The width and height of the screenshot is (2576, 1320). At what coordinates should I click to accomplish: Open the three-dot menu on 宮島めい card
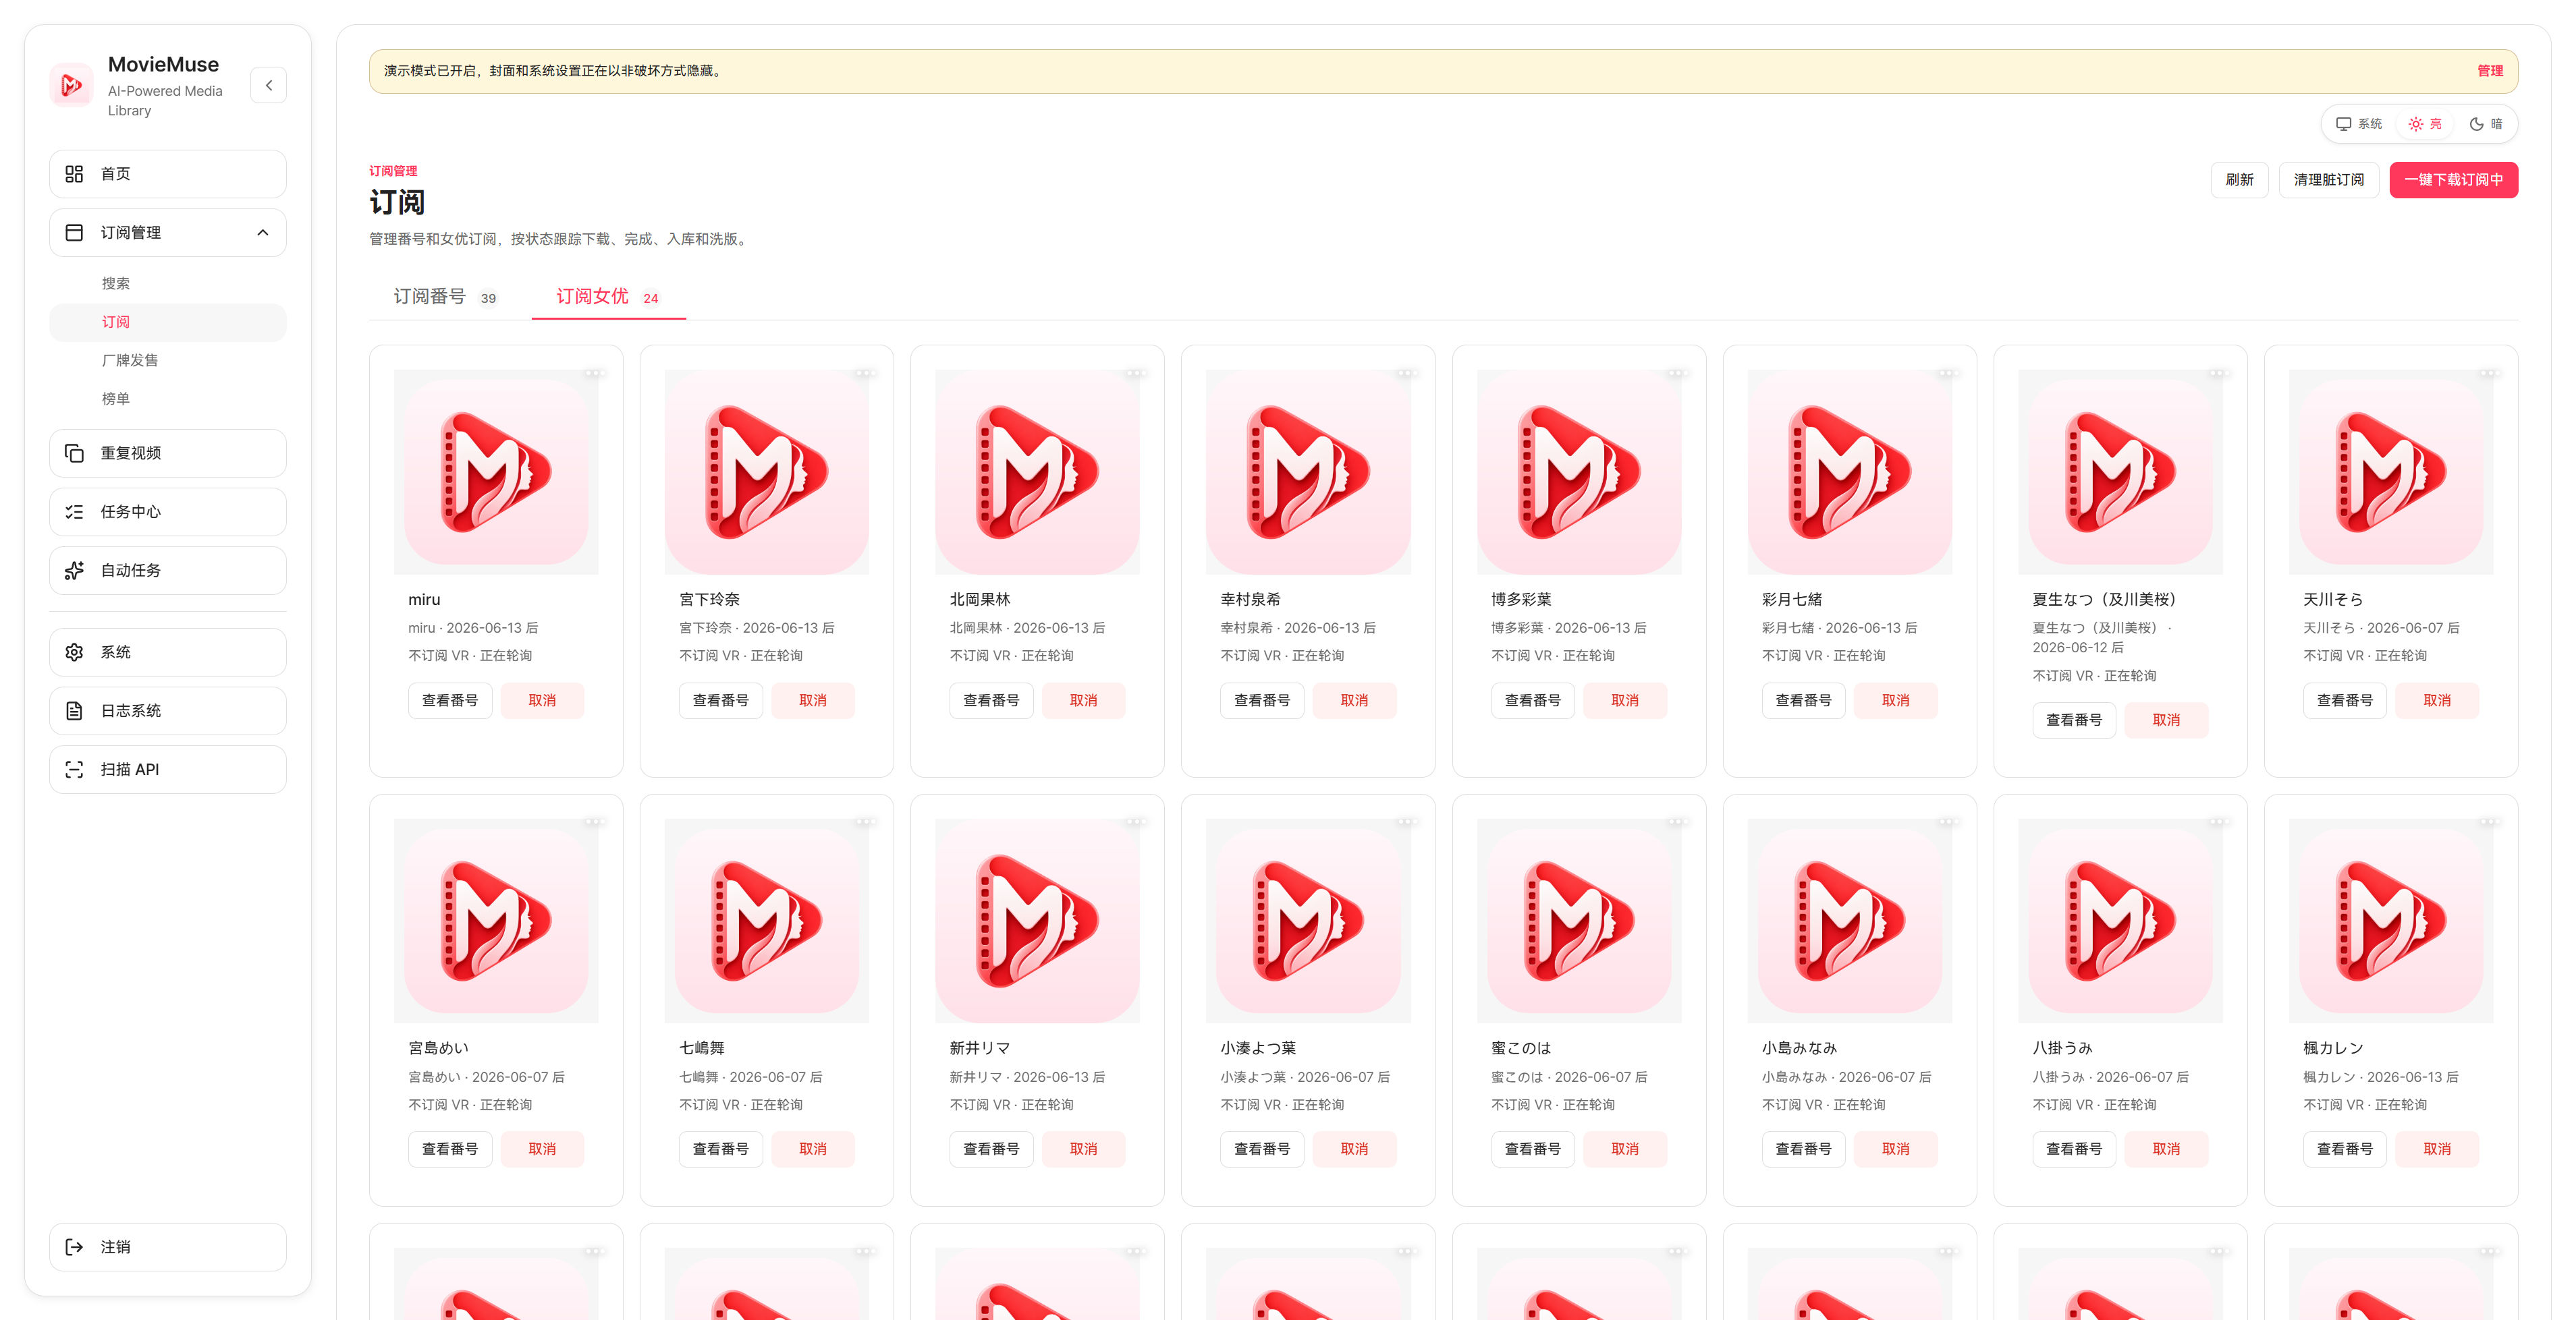click(x=595, y=822)
